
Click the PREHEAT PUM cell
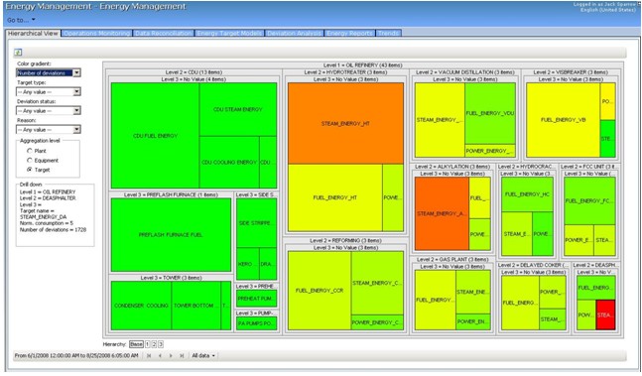(x=257, y=299)
